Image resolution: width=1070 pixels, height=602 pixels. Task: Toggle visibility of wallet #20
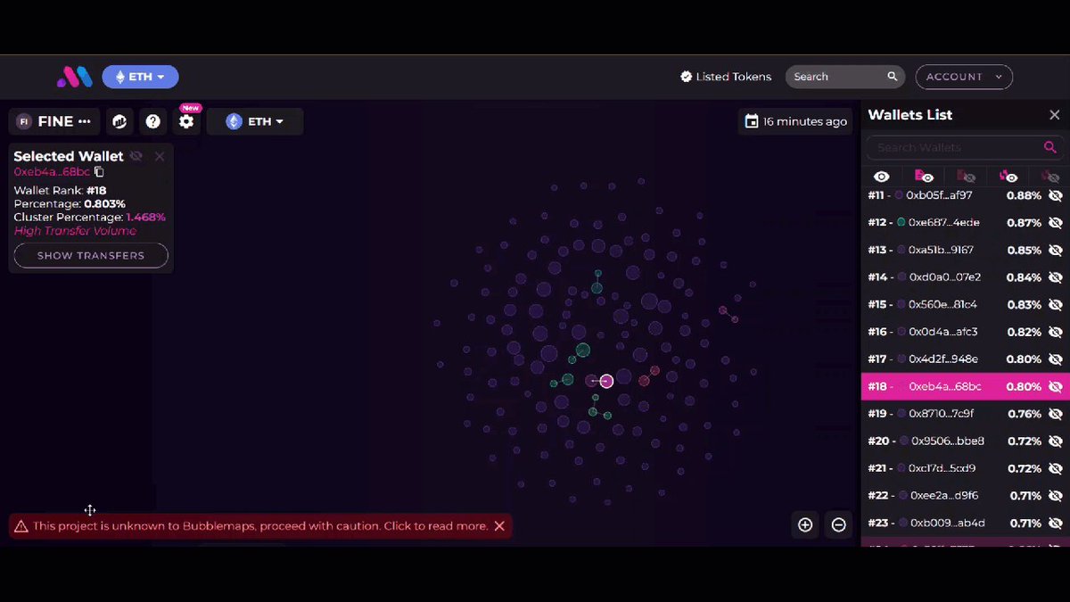1056,441
